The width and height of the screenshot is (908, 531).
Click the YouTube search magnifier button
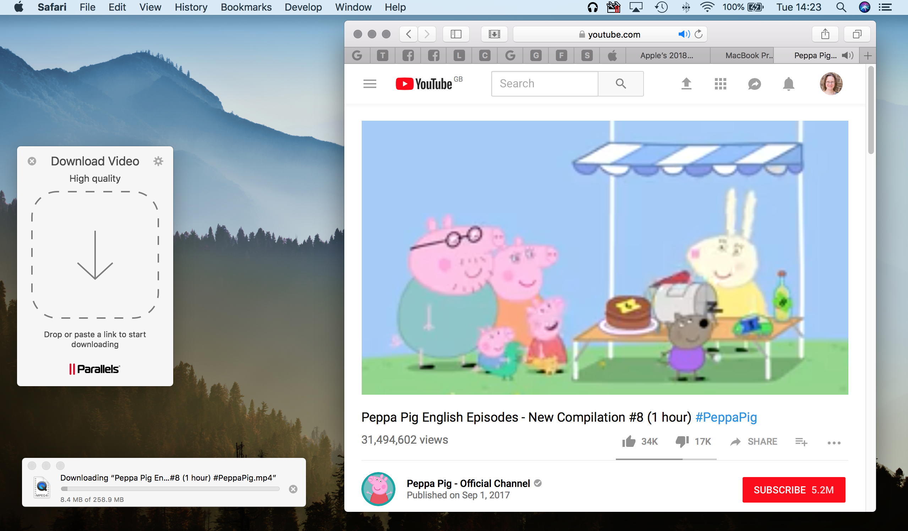point(621,83)
